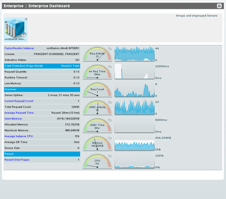Click the Low Memory label
Image resolution: width=226 pixels, height=199 pixels.
point(13,84)
